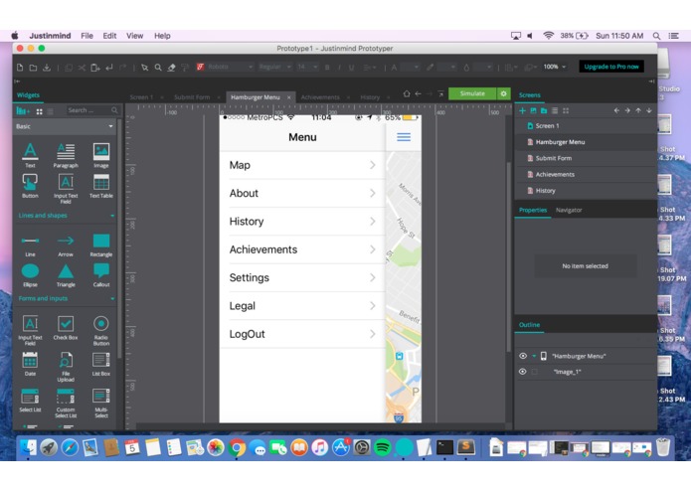This screenshot has height=491, width=691.
Task: Select Screen 1 in Screens list
Action: point(586,126)
